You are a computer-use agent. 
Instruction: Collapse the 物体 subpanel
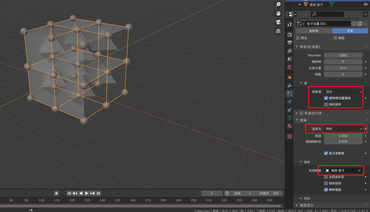tap(301, 162)
